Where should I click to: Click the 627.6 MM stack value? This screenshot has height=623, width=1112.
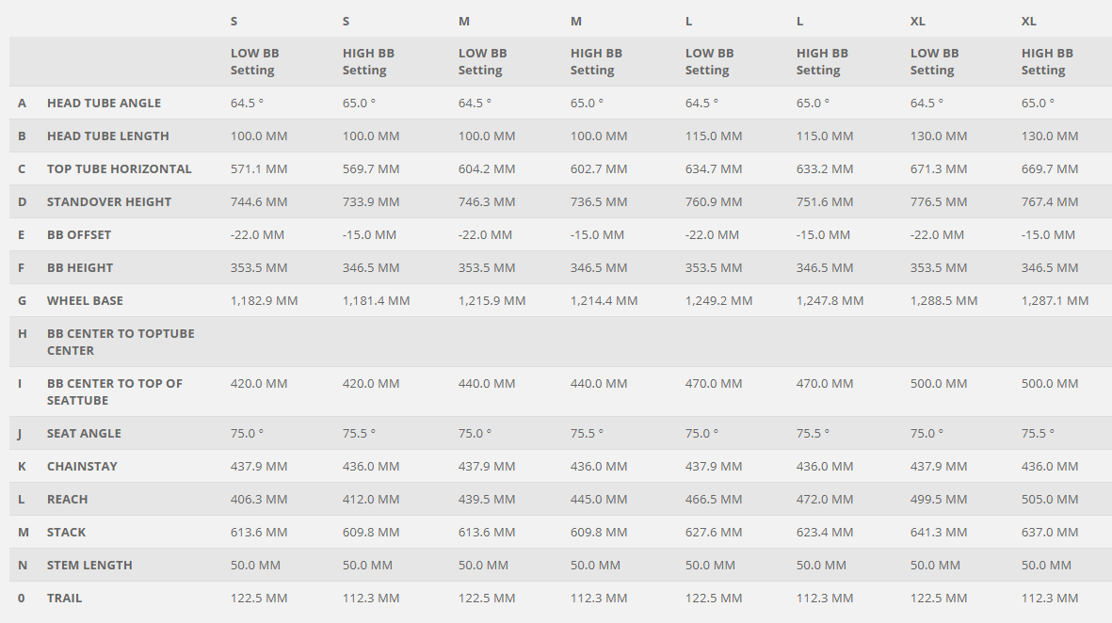point(714,532)
